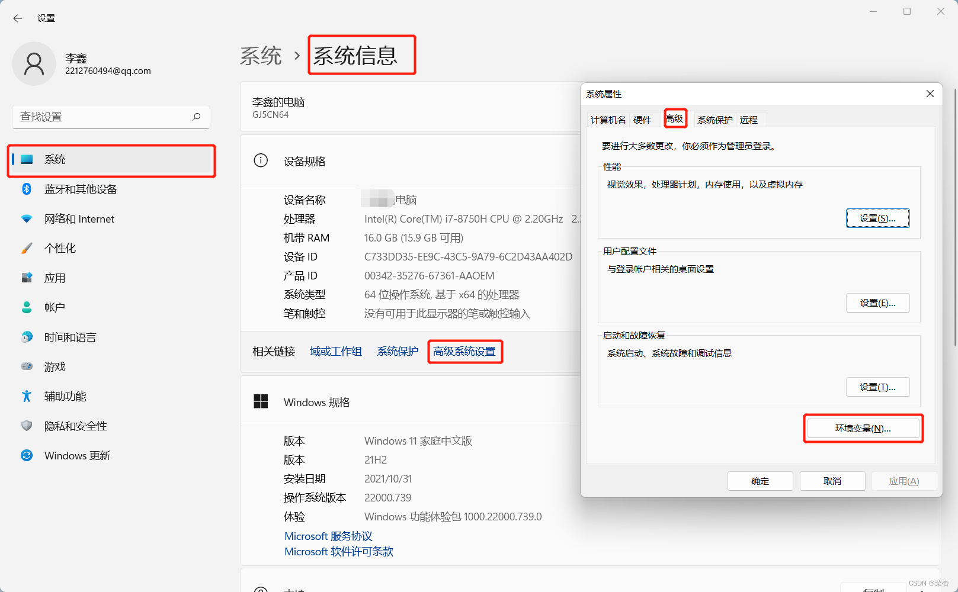Screen dimensions: 958x592
Task: Switch to the 系统保护 tab in dialog
Action: 715,120
